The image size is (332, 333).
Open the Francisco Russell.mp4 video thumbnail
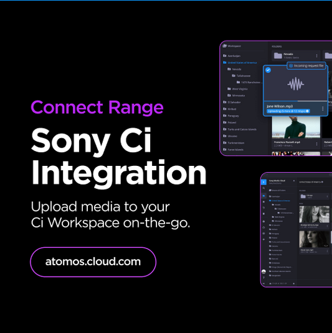coord(296,127)
